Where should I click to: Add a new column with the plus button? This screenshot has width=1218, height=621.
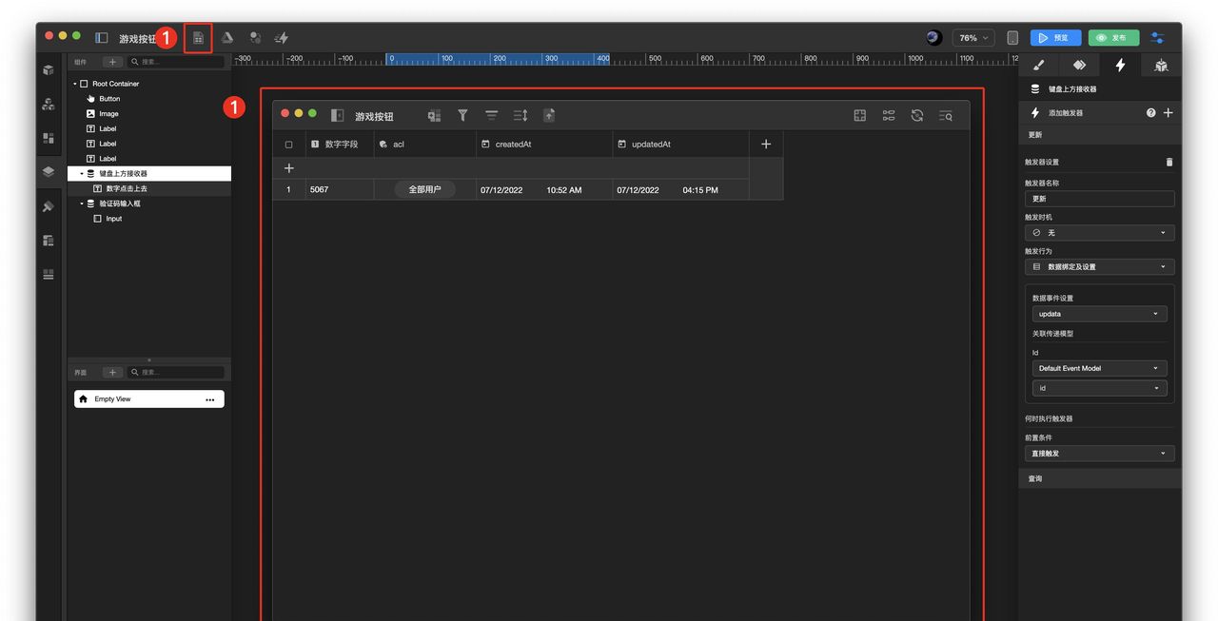pyautogui.click(x=766, y=145)
